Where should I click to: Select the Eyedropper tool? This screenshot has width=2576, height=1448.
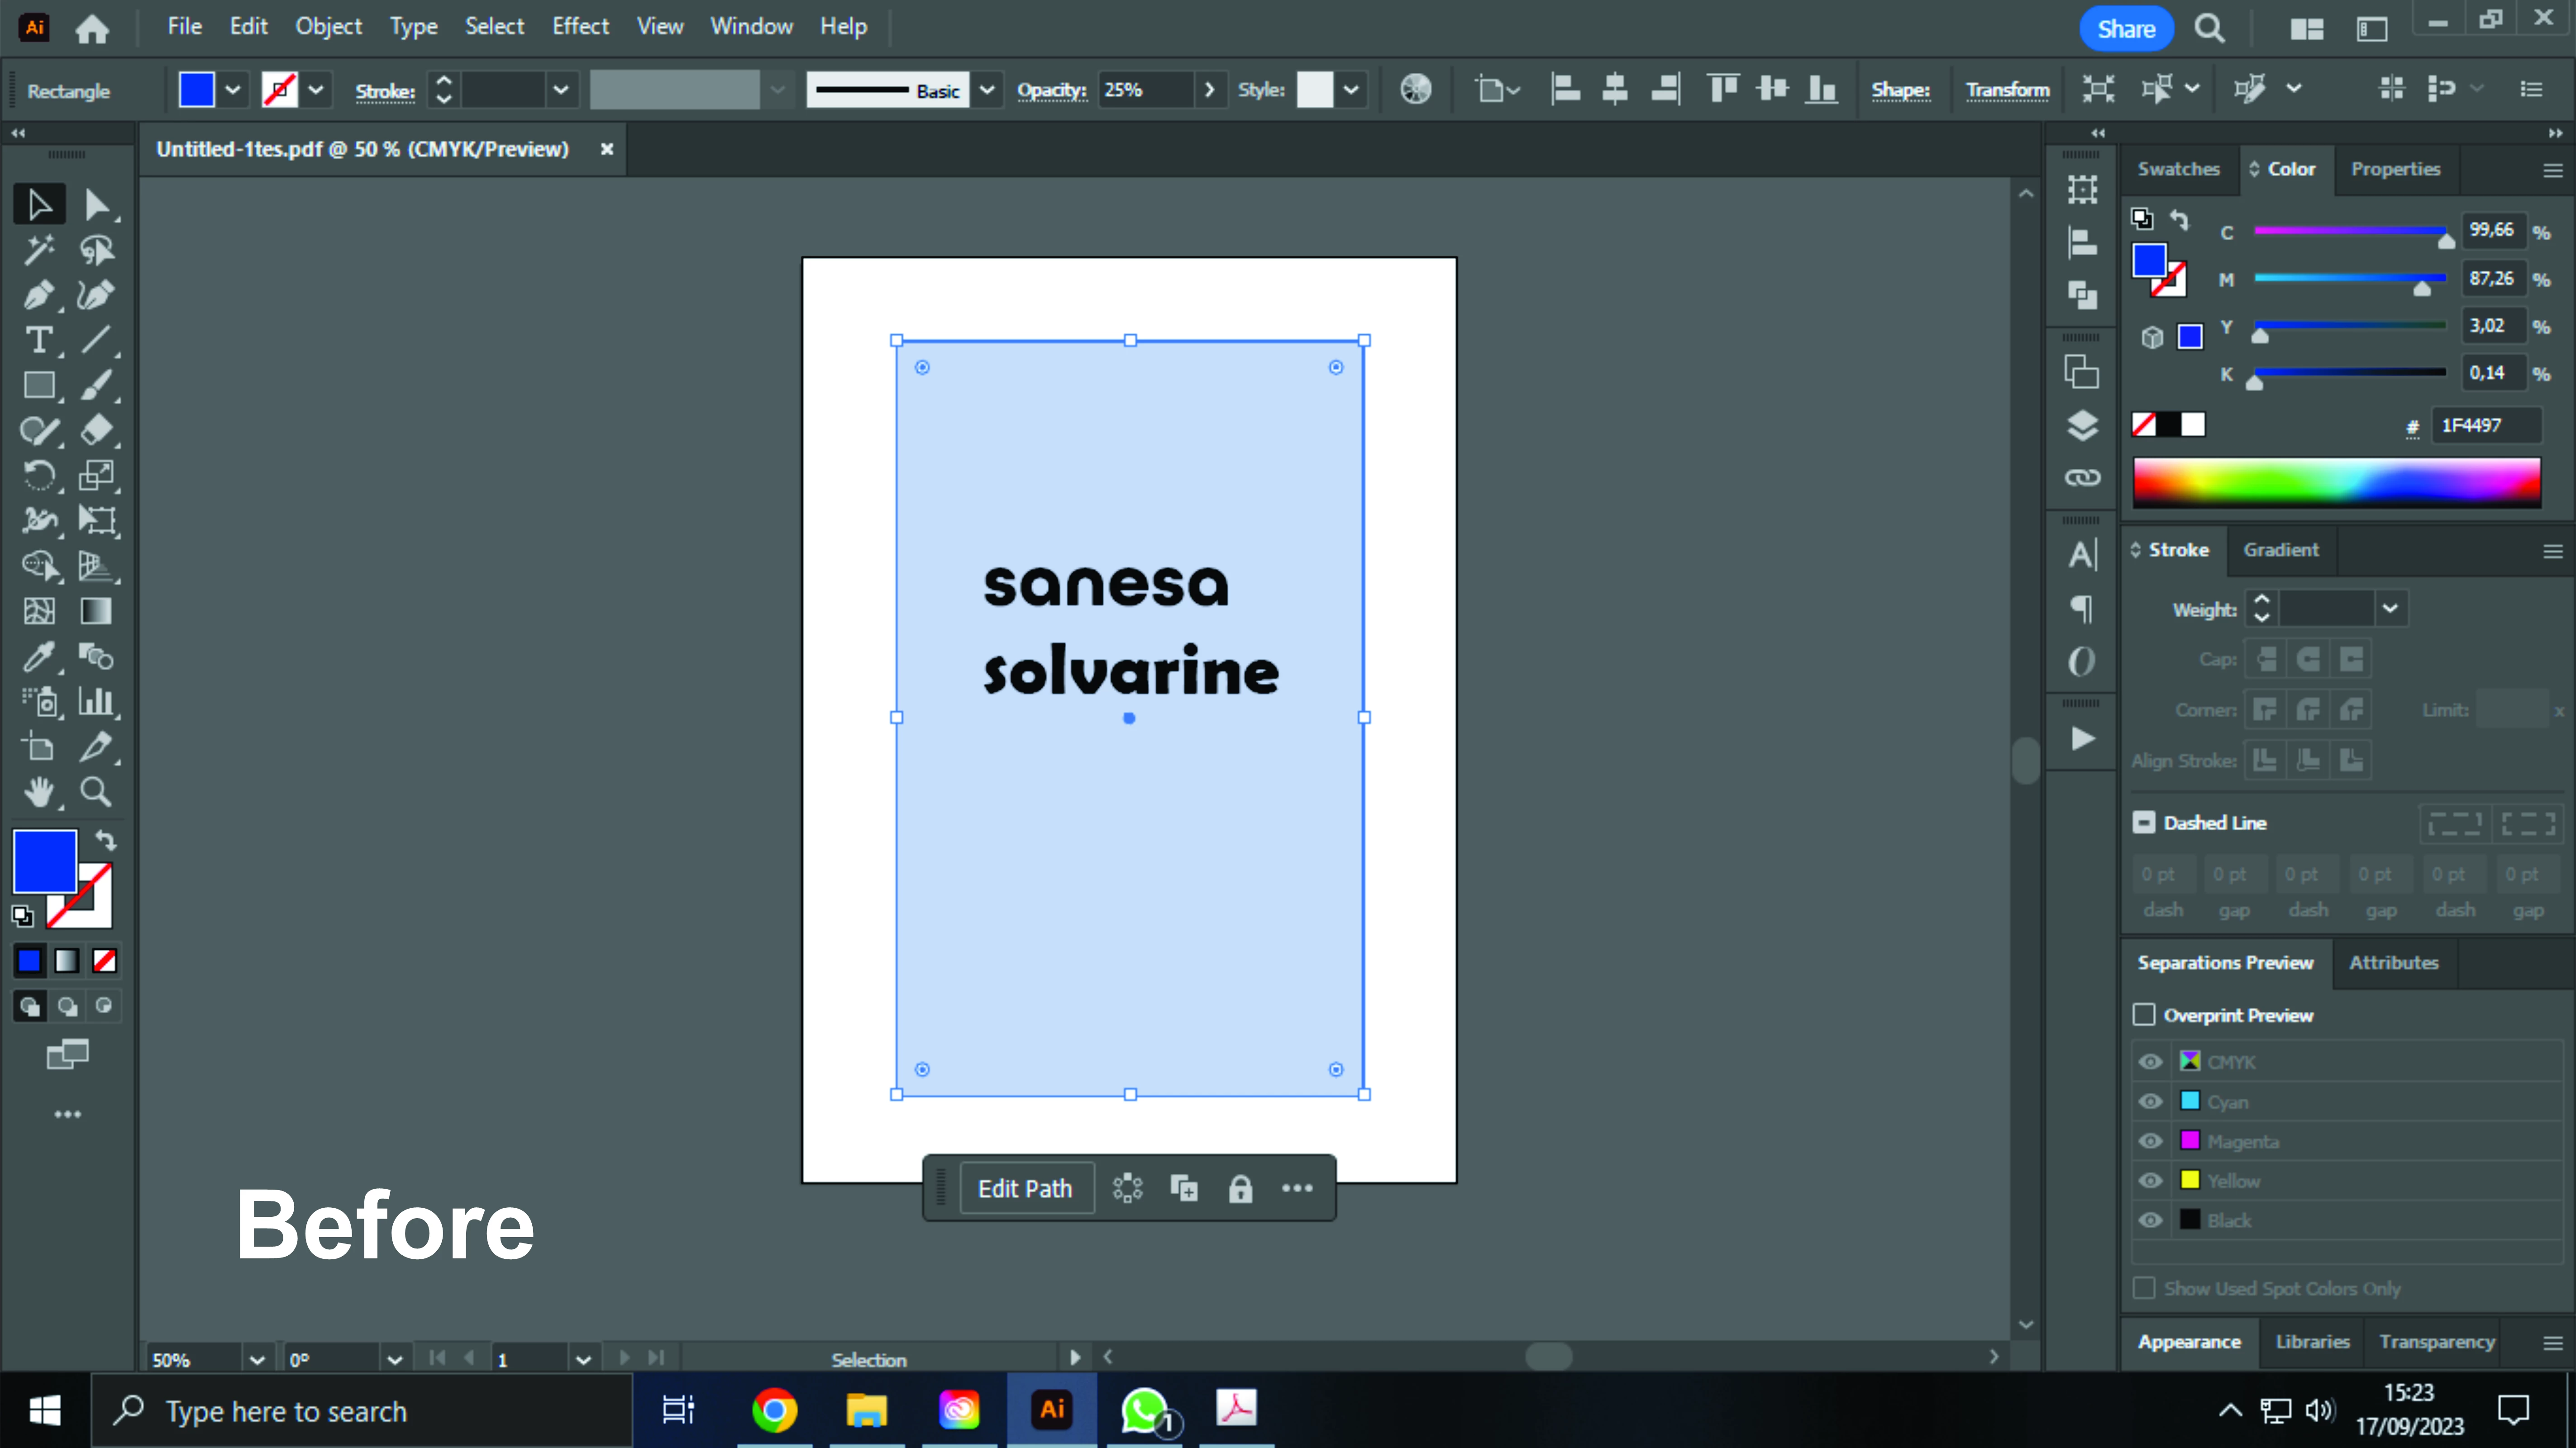(39, 657)
